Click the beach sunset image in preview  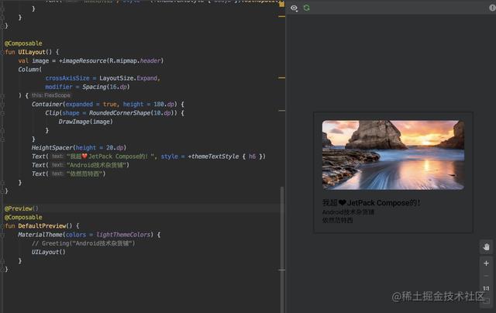coord(393,155)
